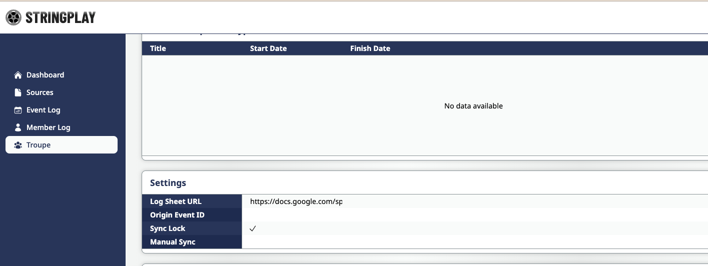This screenshot has height=266, width=708.
Task: Sort by the Finish Date column header
Action: 370,48
